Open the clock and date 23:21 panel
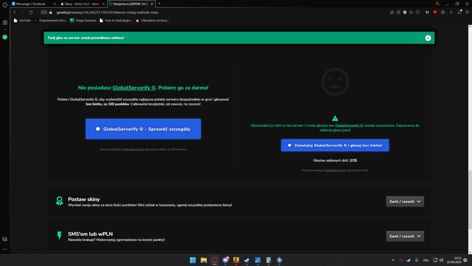 (x=454, y=260)
